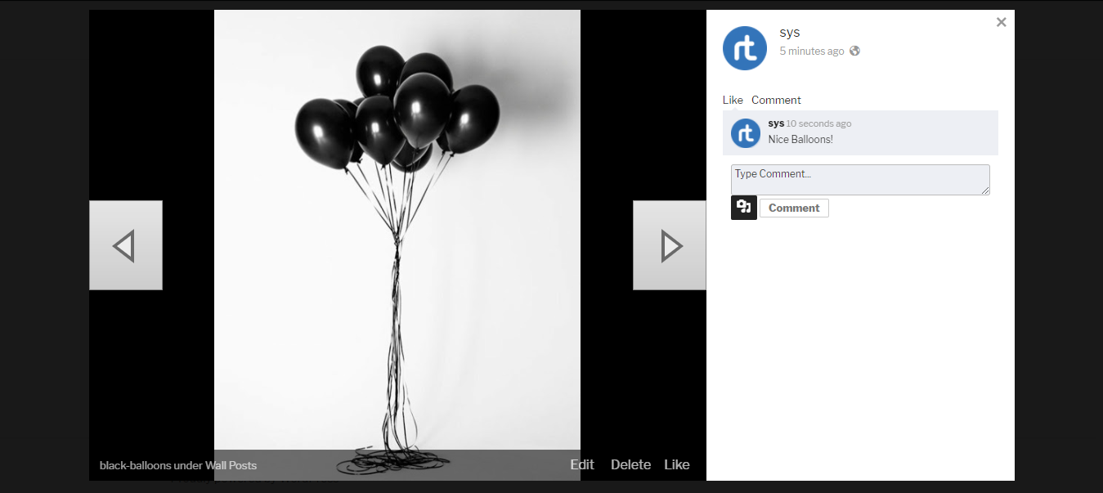Go to the previous photo
The width and height of the screenshot is (1103, 493).
[x=125, y=245]
